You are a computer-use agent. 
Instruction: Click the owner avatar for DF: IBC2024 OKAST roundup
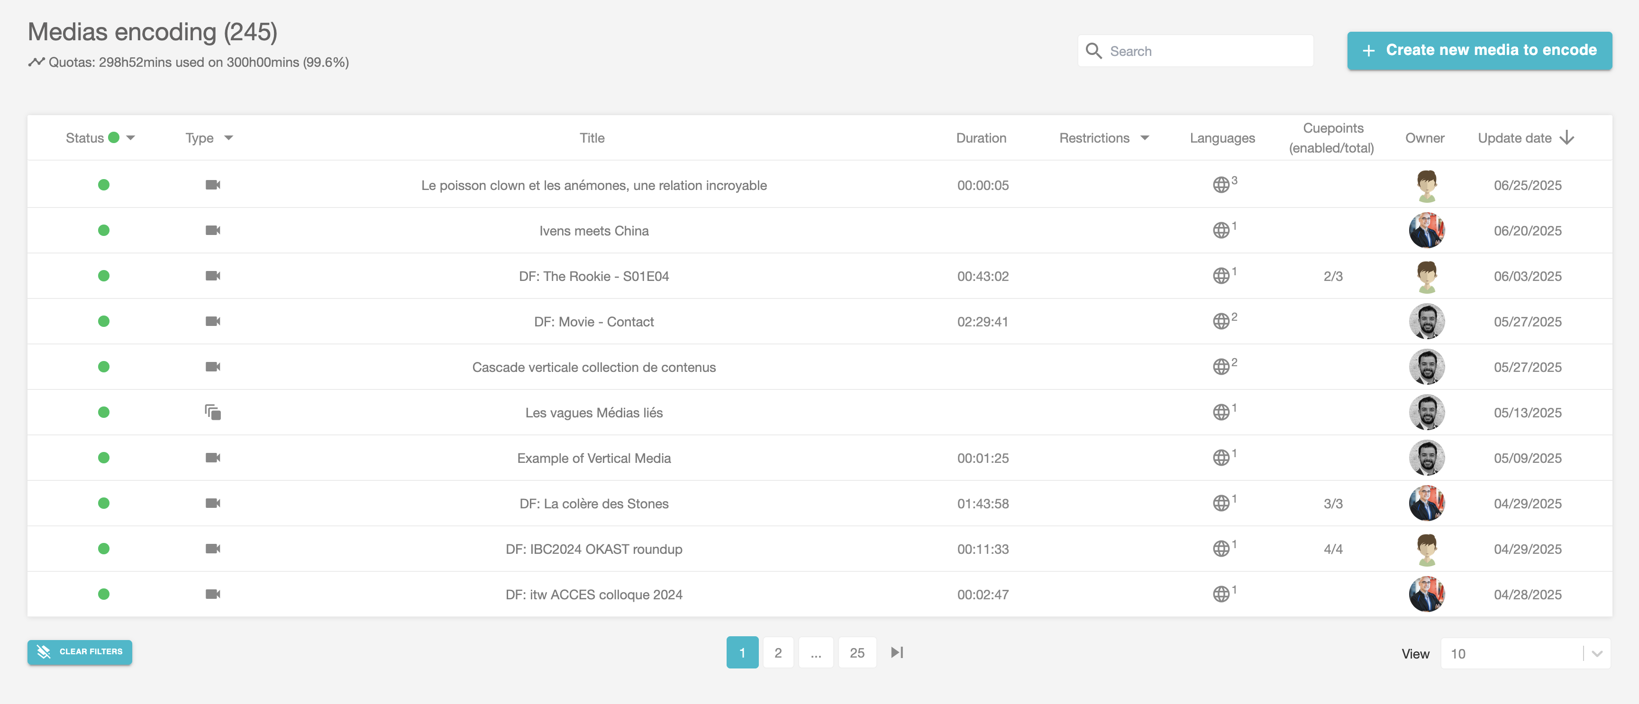pos(1427,550)
